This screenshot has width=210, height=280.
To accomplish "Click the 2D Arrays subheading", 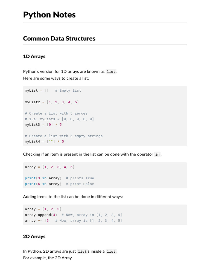I will pyautogui.click(x=34, y=237).
